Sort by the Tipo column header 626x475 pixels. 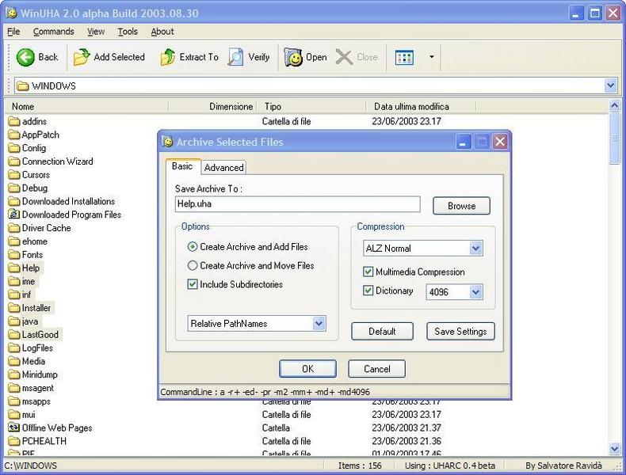click(x=311, y=107)
